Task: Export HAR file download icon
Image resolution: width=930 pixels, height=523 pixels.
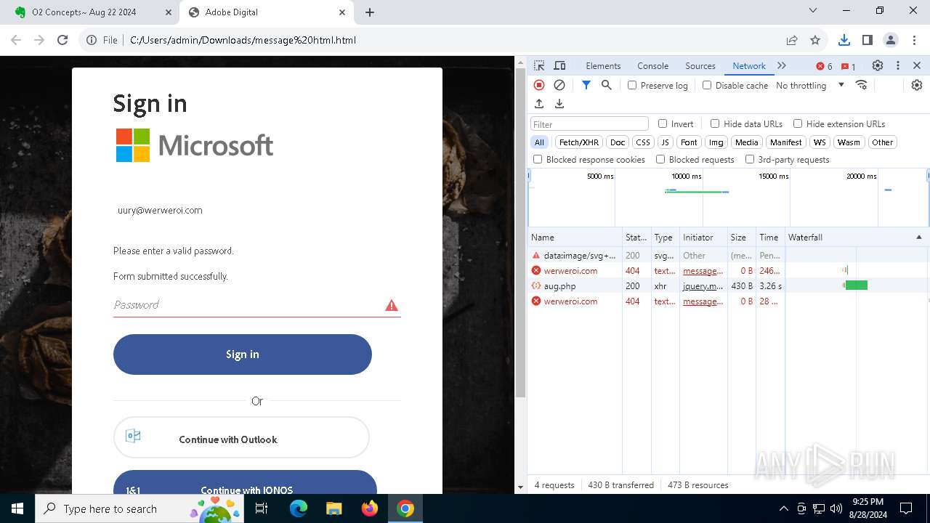Action: 559,104
